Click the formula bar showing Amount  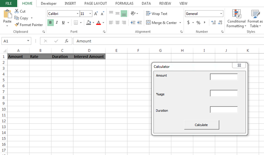[168, 41]
